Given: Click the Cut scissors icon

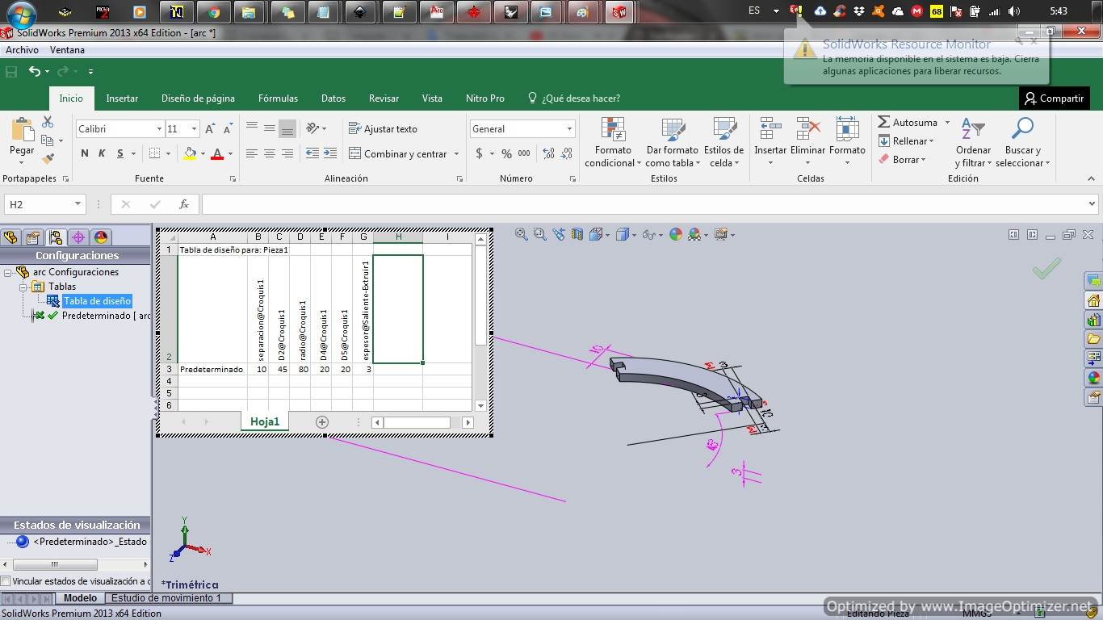Looking at the screenshot, I should point(48,122).
